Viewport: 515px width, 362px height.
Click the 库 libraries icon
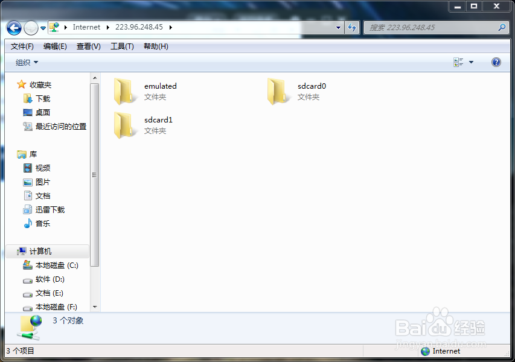click(x=22, y=154)
